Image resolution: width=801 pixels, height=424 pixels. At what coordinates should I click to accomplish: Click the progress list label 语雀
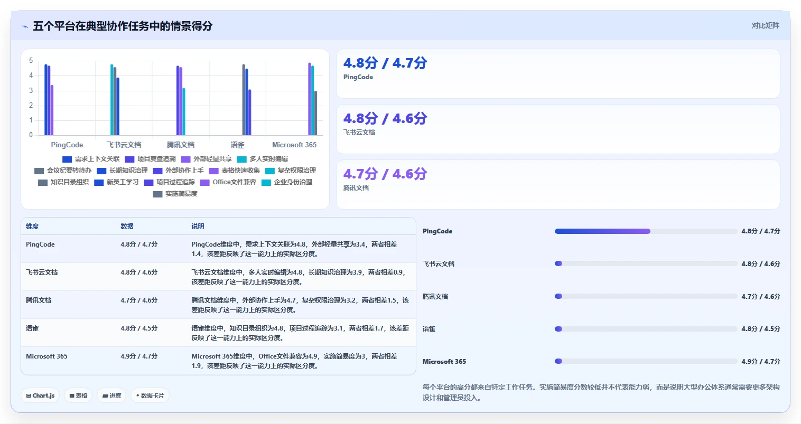pos(429,329)
